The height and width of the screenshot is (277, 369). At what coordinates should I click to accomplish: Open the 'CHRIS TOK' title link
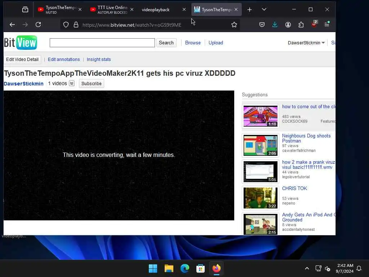tap(294, 188)
